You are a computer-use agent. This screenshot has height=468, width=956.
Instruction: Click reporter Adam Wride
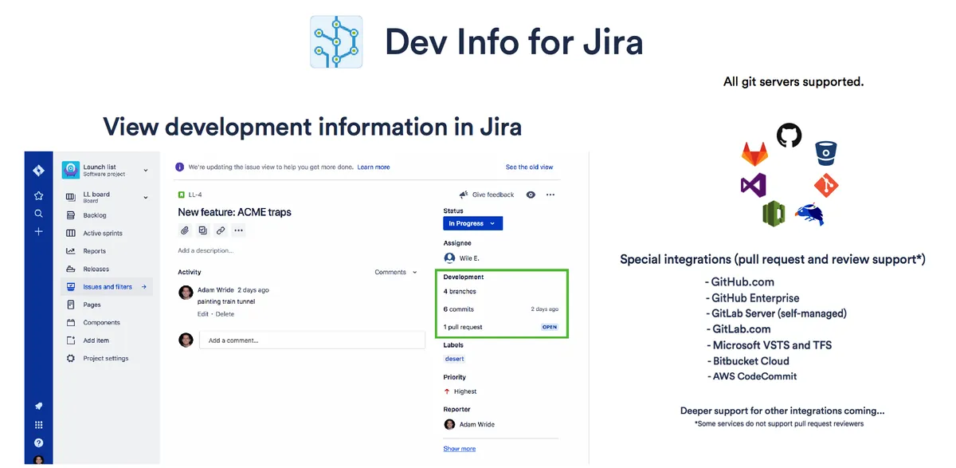[x=469, y=424]
